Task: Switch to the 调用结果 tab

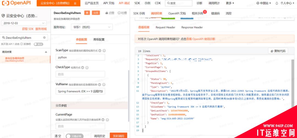Action: 156,13
